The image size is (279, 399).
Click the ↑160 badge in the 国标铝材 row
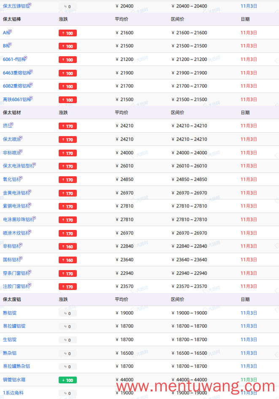tap(68, 260)
